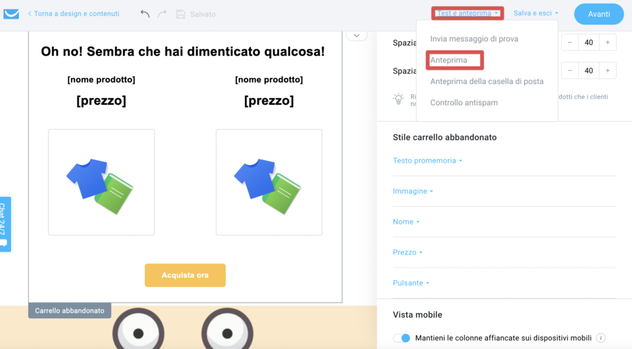The width and height of the screenshot is (632, 349).
Task: Click the GetResponse envelope logo
Action: click(11, 14)
